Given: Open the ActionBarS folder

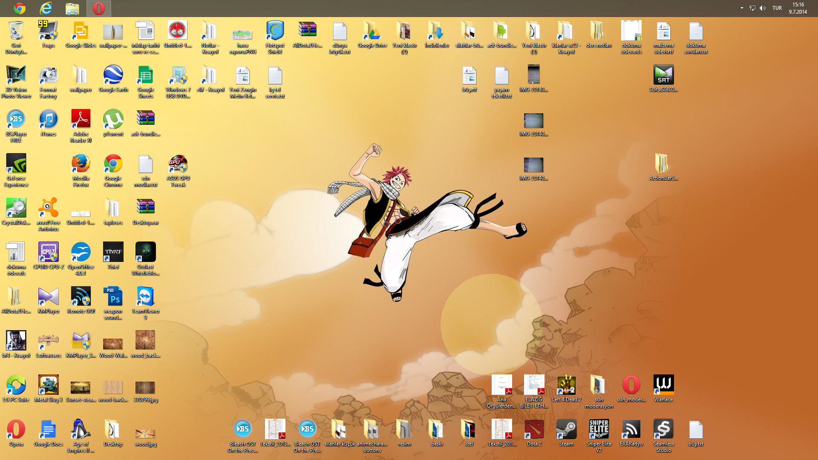Looking at the screenshot, I should pyautogui.click(x=664, y=167).
